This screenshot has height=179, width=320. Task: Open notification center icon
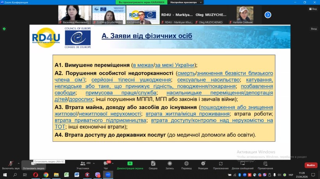pyautogui.click(x=313, y=175)
